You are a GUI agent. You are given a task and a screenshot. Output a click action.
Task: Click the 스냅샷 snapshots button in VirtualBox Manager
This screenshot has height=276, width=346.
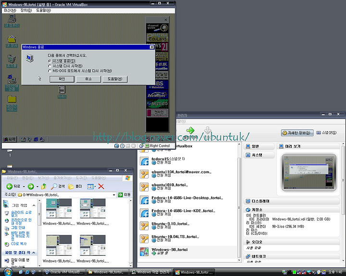click(x=326, y=132)
